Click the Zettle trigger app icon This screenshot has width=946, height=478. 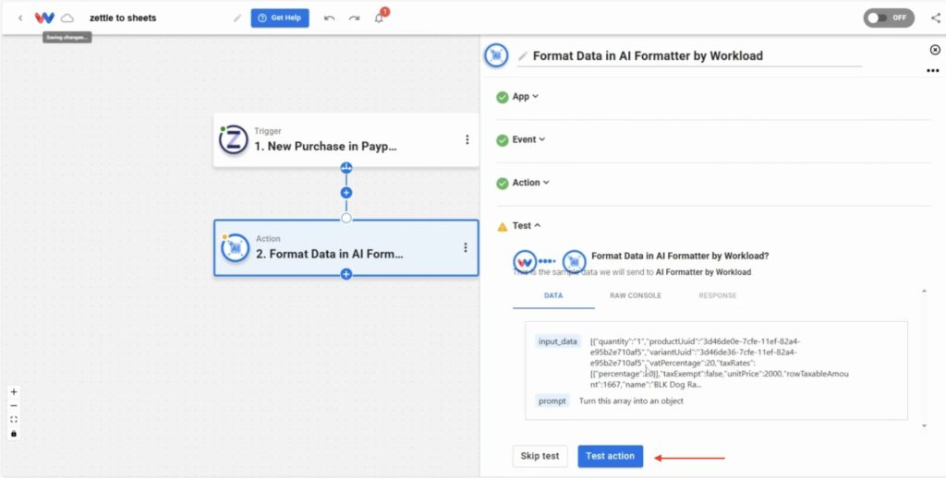click(234, 140)
